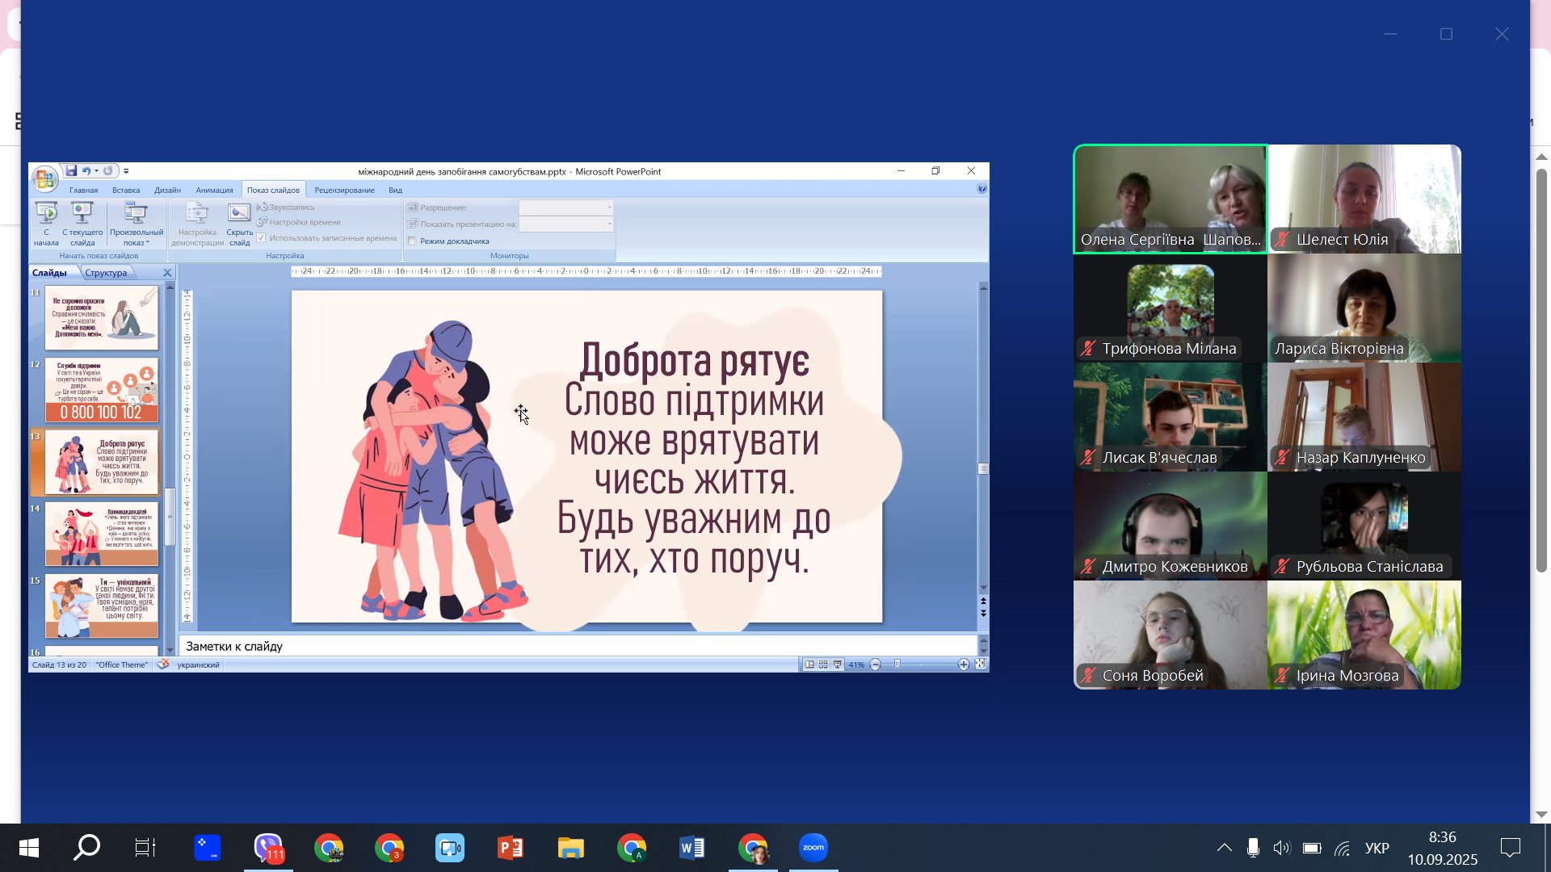
Task: Switch to 'Структура' pane tab
Action: point(106,273)
